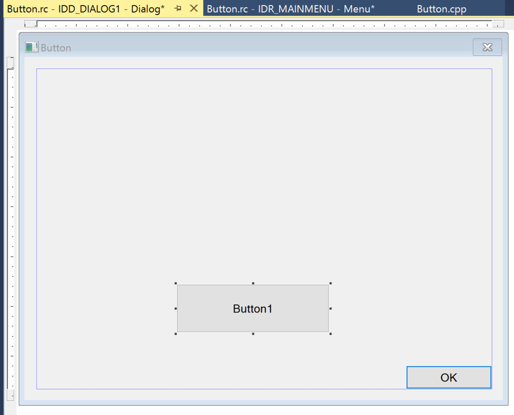Select the Button1 control in the dialog
Viewport: 514px width, 415px height.
click(x=253, y=308)
